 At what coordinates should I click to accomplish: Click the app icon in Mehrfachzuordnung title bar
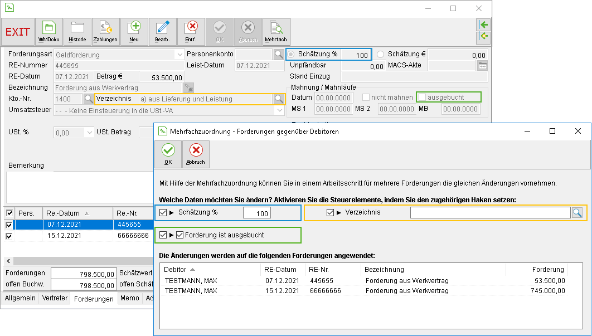pyautogui.click(x=162, y=131)
